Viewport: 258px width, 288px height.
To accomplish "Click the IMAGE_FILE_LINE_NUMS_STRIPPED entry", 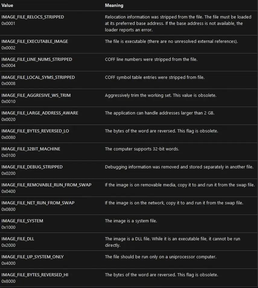I will 37,59.
